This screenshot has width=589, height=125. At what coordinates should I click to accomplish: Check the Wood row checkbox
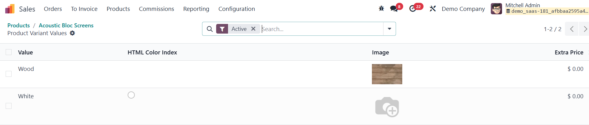point(9,74)
